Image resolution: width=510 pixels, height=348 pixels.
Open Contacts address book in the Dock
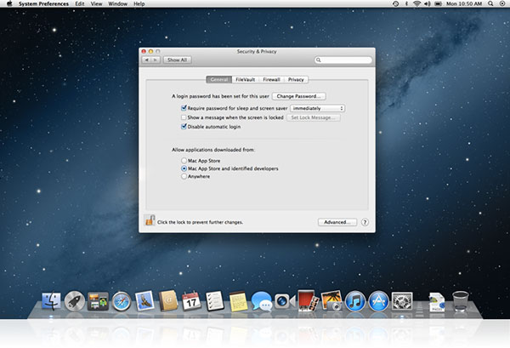(x=168, y=301)
